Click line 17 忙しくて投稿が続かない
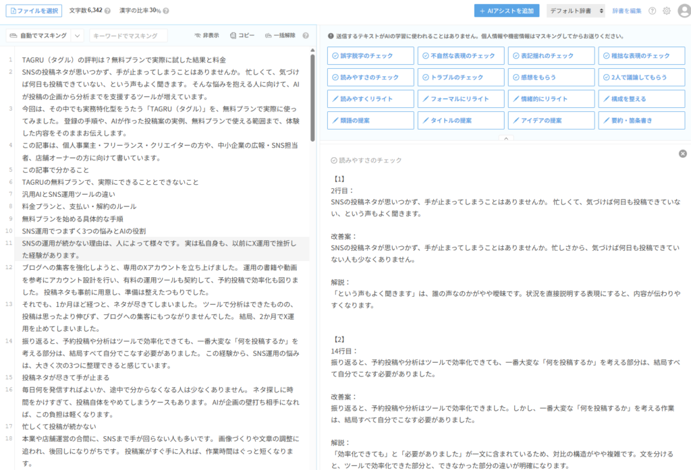Image resolution: width=691 pixels, height=470 pixels. pos(59,426)
